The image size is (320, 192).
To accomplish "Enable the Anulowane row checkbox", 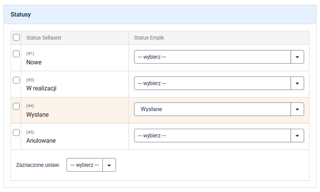I will coord(16,133).
